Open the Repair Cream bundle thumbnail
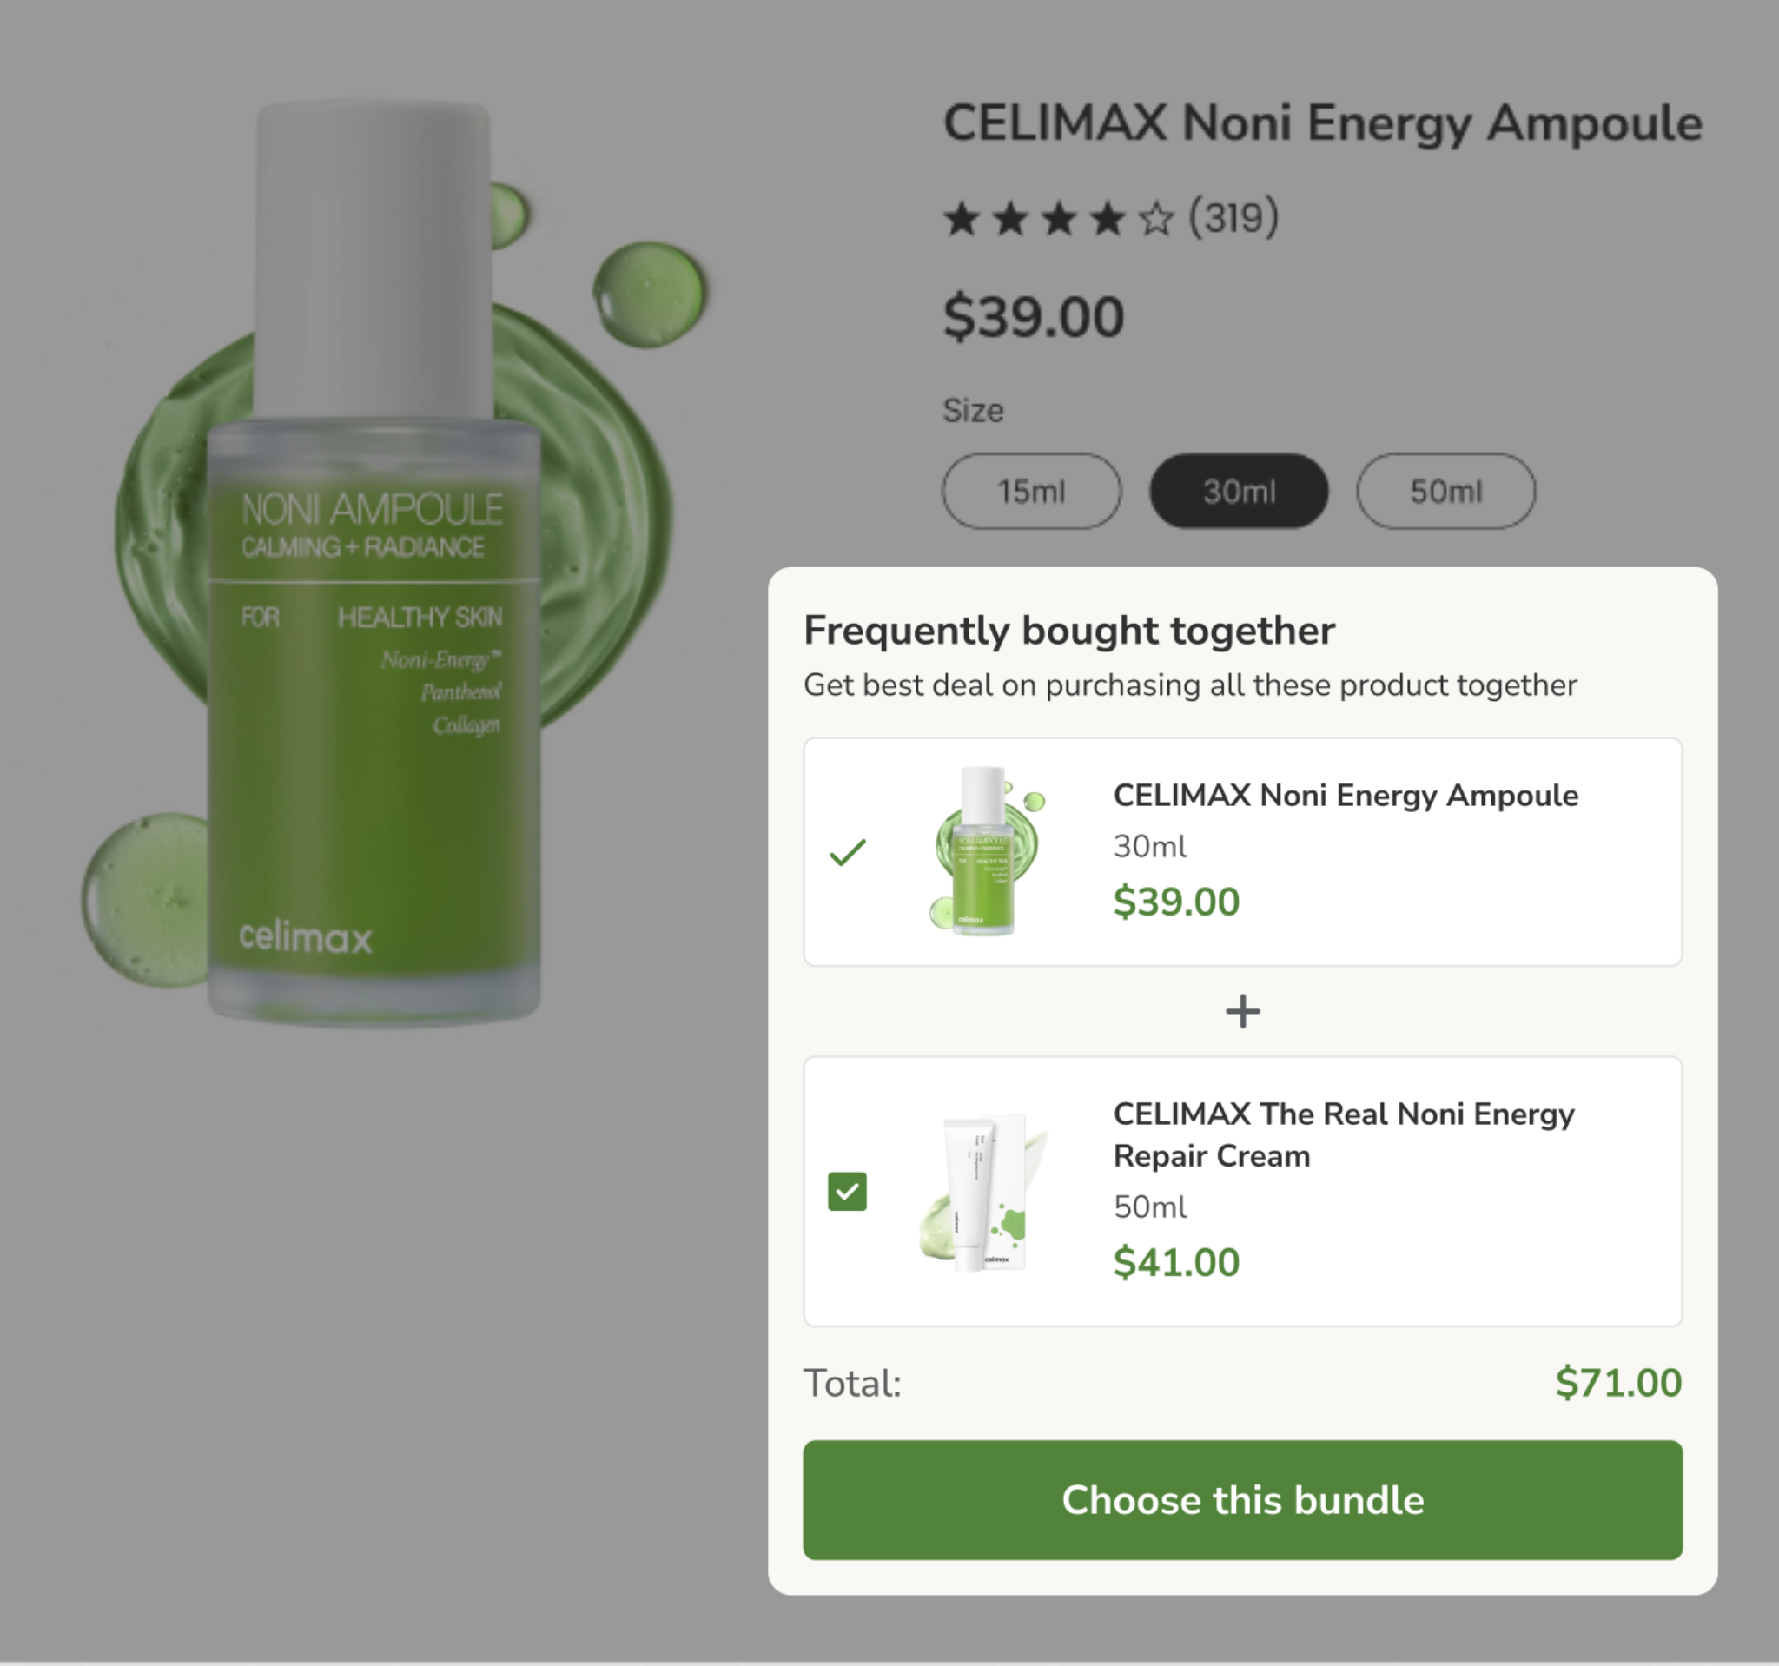 point(982,1191)
